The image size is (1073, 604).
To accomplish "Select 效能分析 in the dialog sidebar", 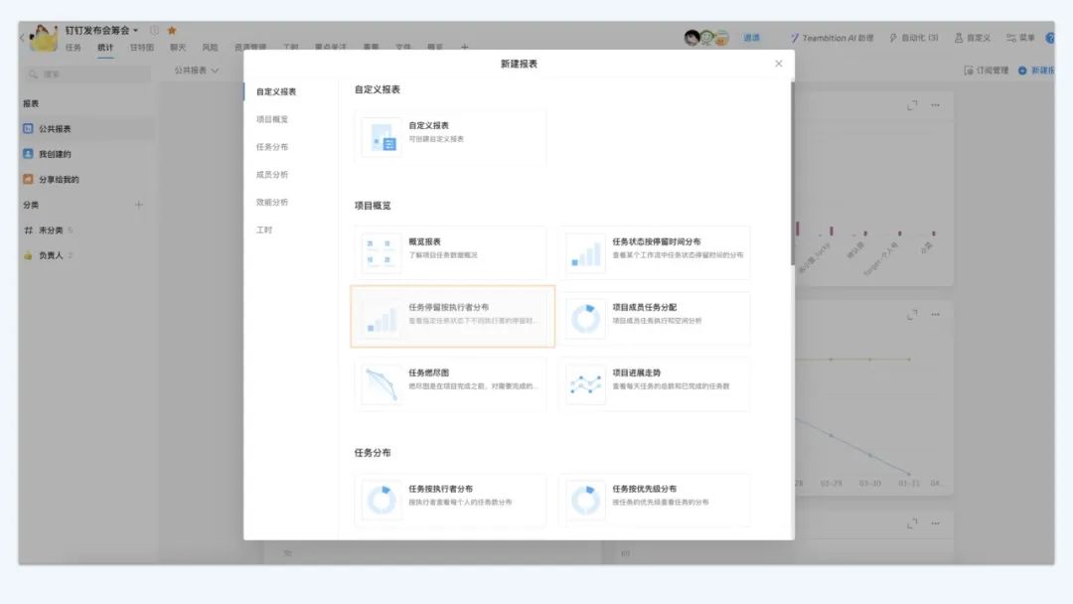I will [x=271, y=202].
